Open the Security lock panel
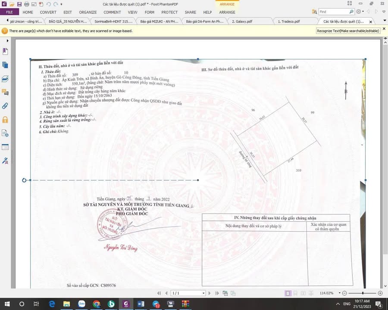Viewport: 388px width, 310px height. tap(5, 120)
